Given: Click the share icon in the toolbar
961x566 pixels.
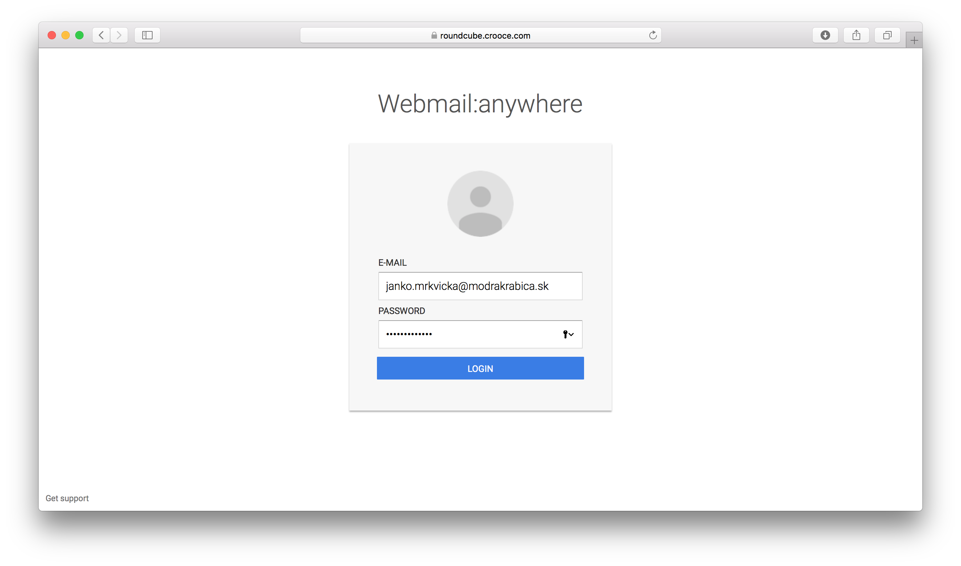Looking at the screenshot, I should click(856, 35).
